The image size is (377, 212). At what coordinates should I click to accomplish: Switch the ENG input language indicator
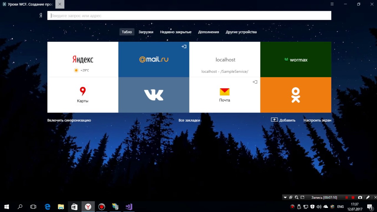pyautogui.click(x=340, y=207)
